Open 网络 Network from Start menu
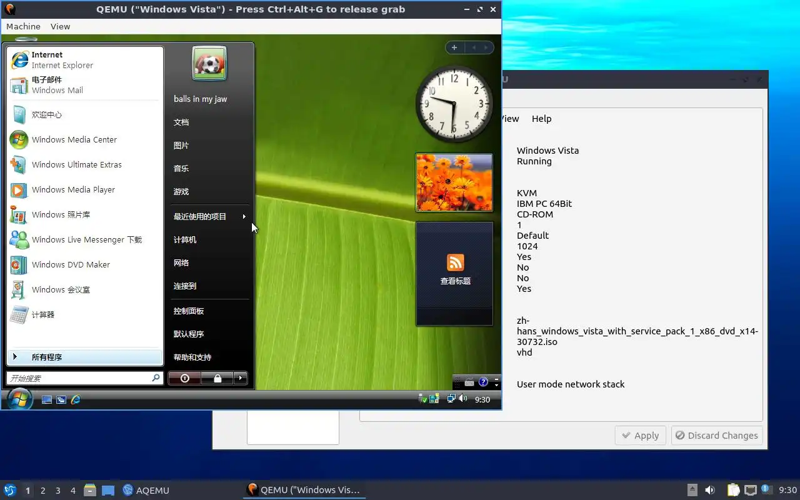This screenshot has width=800, height=500. click(x=210, y=263)
